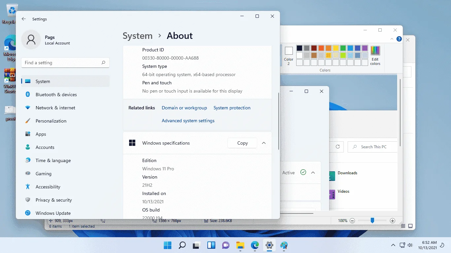This screenshot has height=253, width=451.
Task: Open System in the Settings sidebar
Action: (x=65, y=81)
